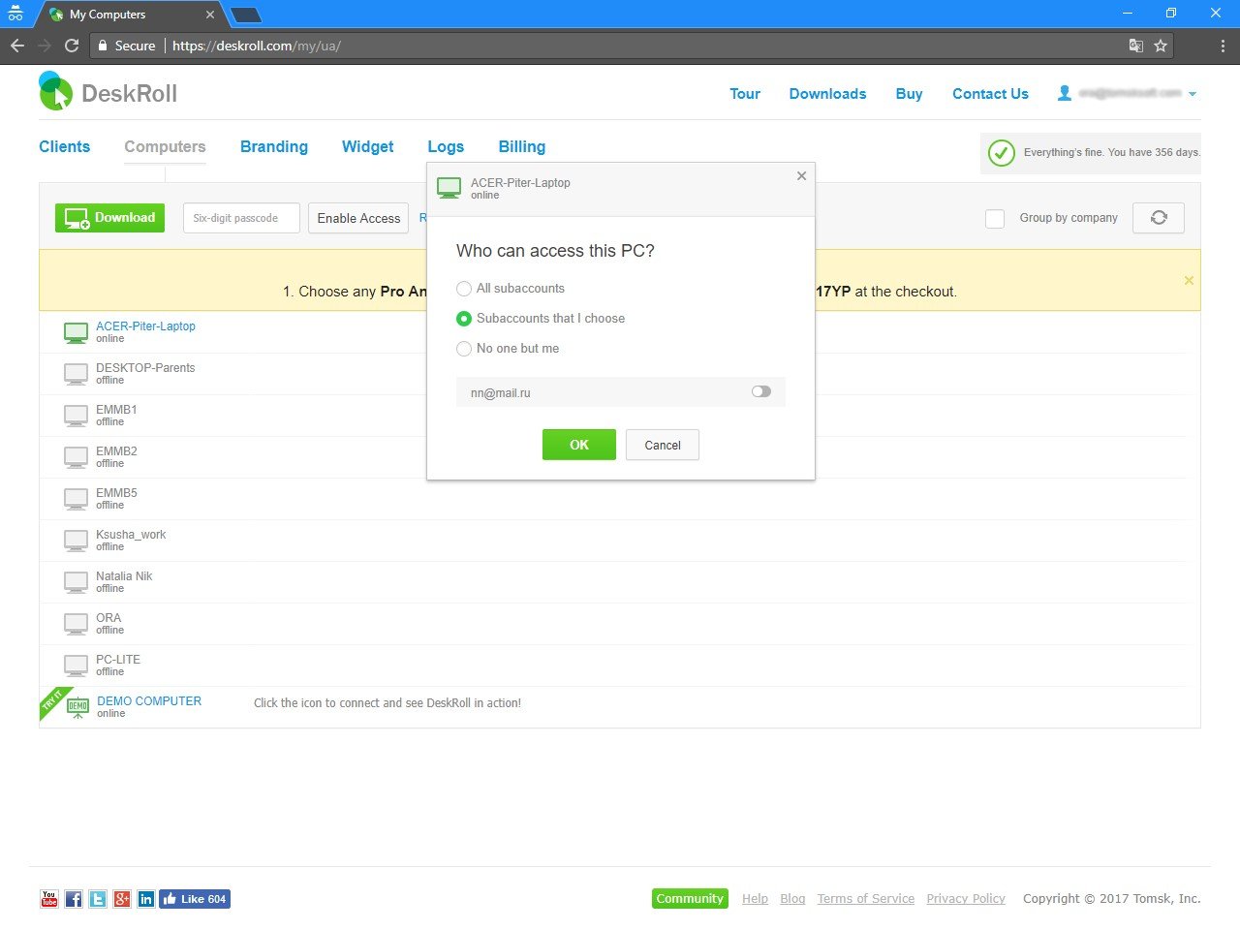Open the Billing tab
Image resolution: width=1240 pixels, height=930 pixels.
[x=522, y=146]
